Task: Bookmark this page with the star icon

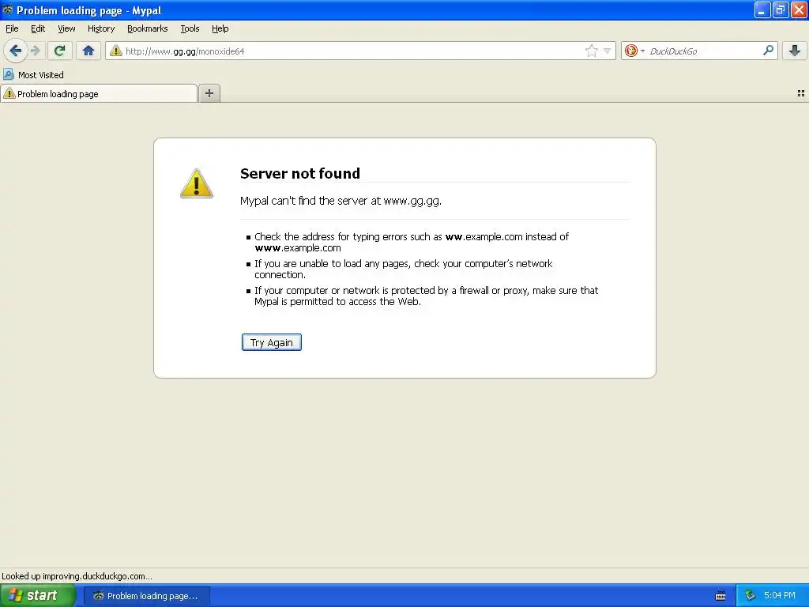Action: pos(591,51)
